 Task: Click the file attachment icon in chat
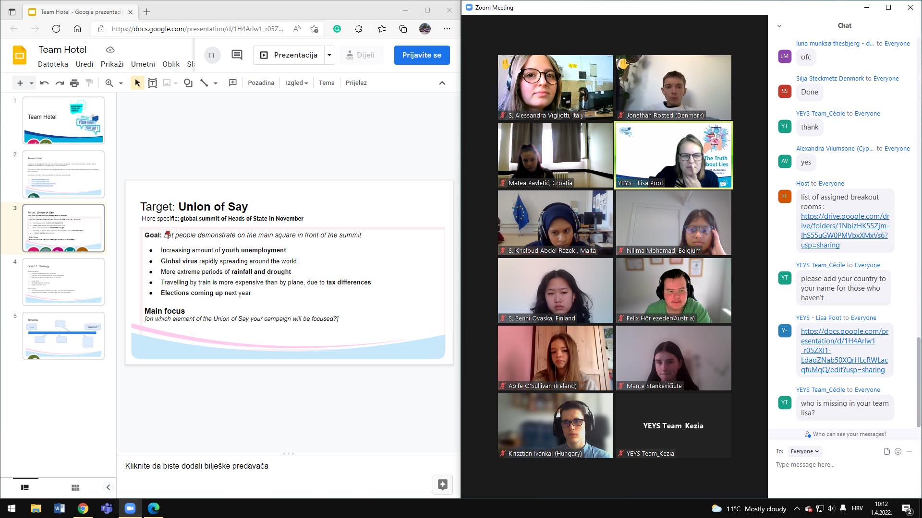[x=886, y=451]
